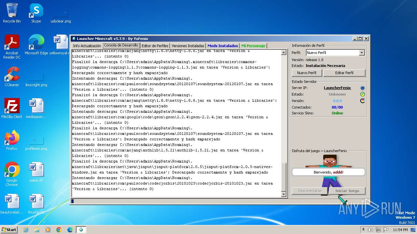Image resolution: width=417 pixels, height=234 pixels.
Task: Select the beautyrelati document icon
Action: point(12,204)
